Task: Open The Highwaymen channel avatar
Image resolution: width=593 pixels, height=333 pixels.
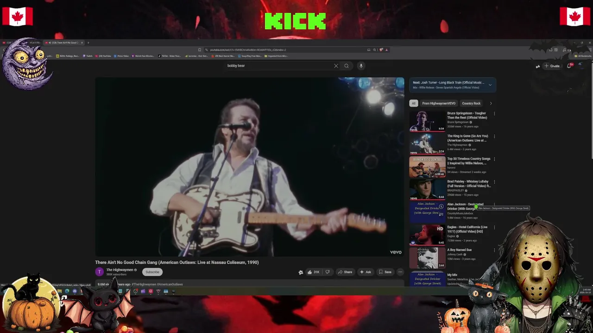Action: (x=99, y=272)
